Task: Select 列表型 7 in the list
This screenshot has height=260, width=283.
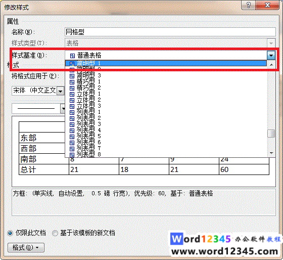Action: point(166,149)
